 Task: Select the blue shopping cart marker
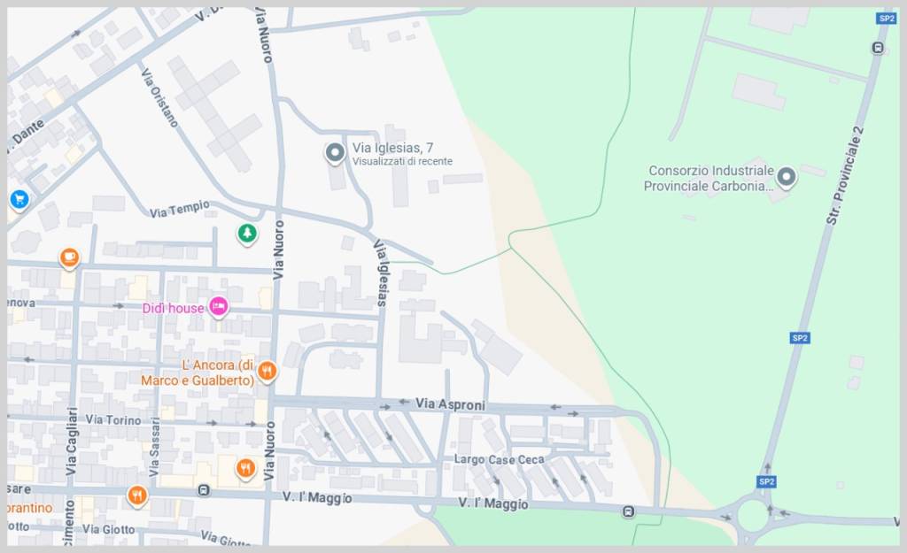pyautogui.click(x=19, y=199)
